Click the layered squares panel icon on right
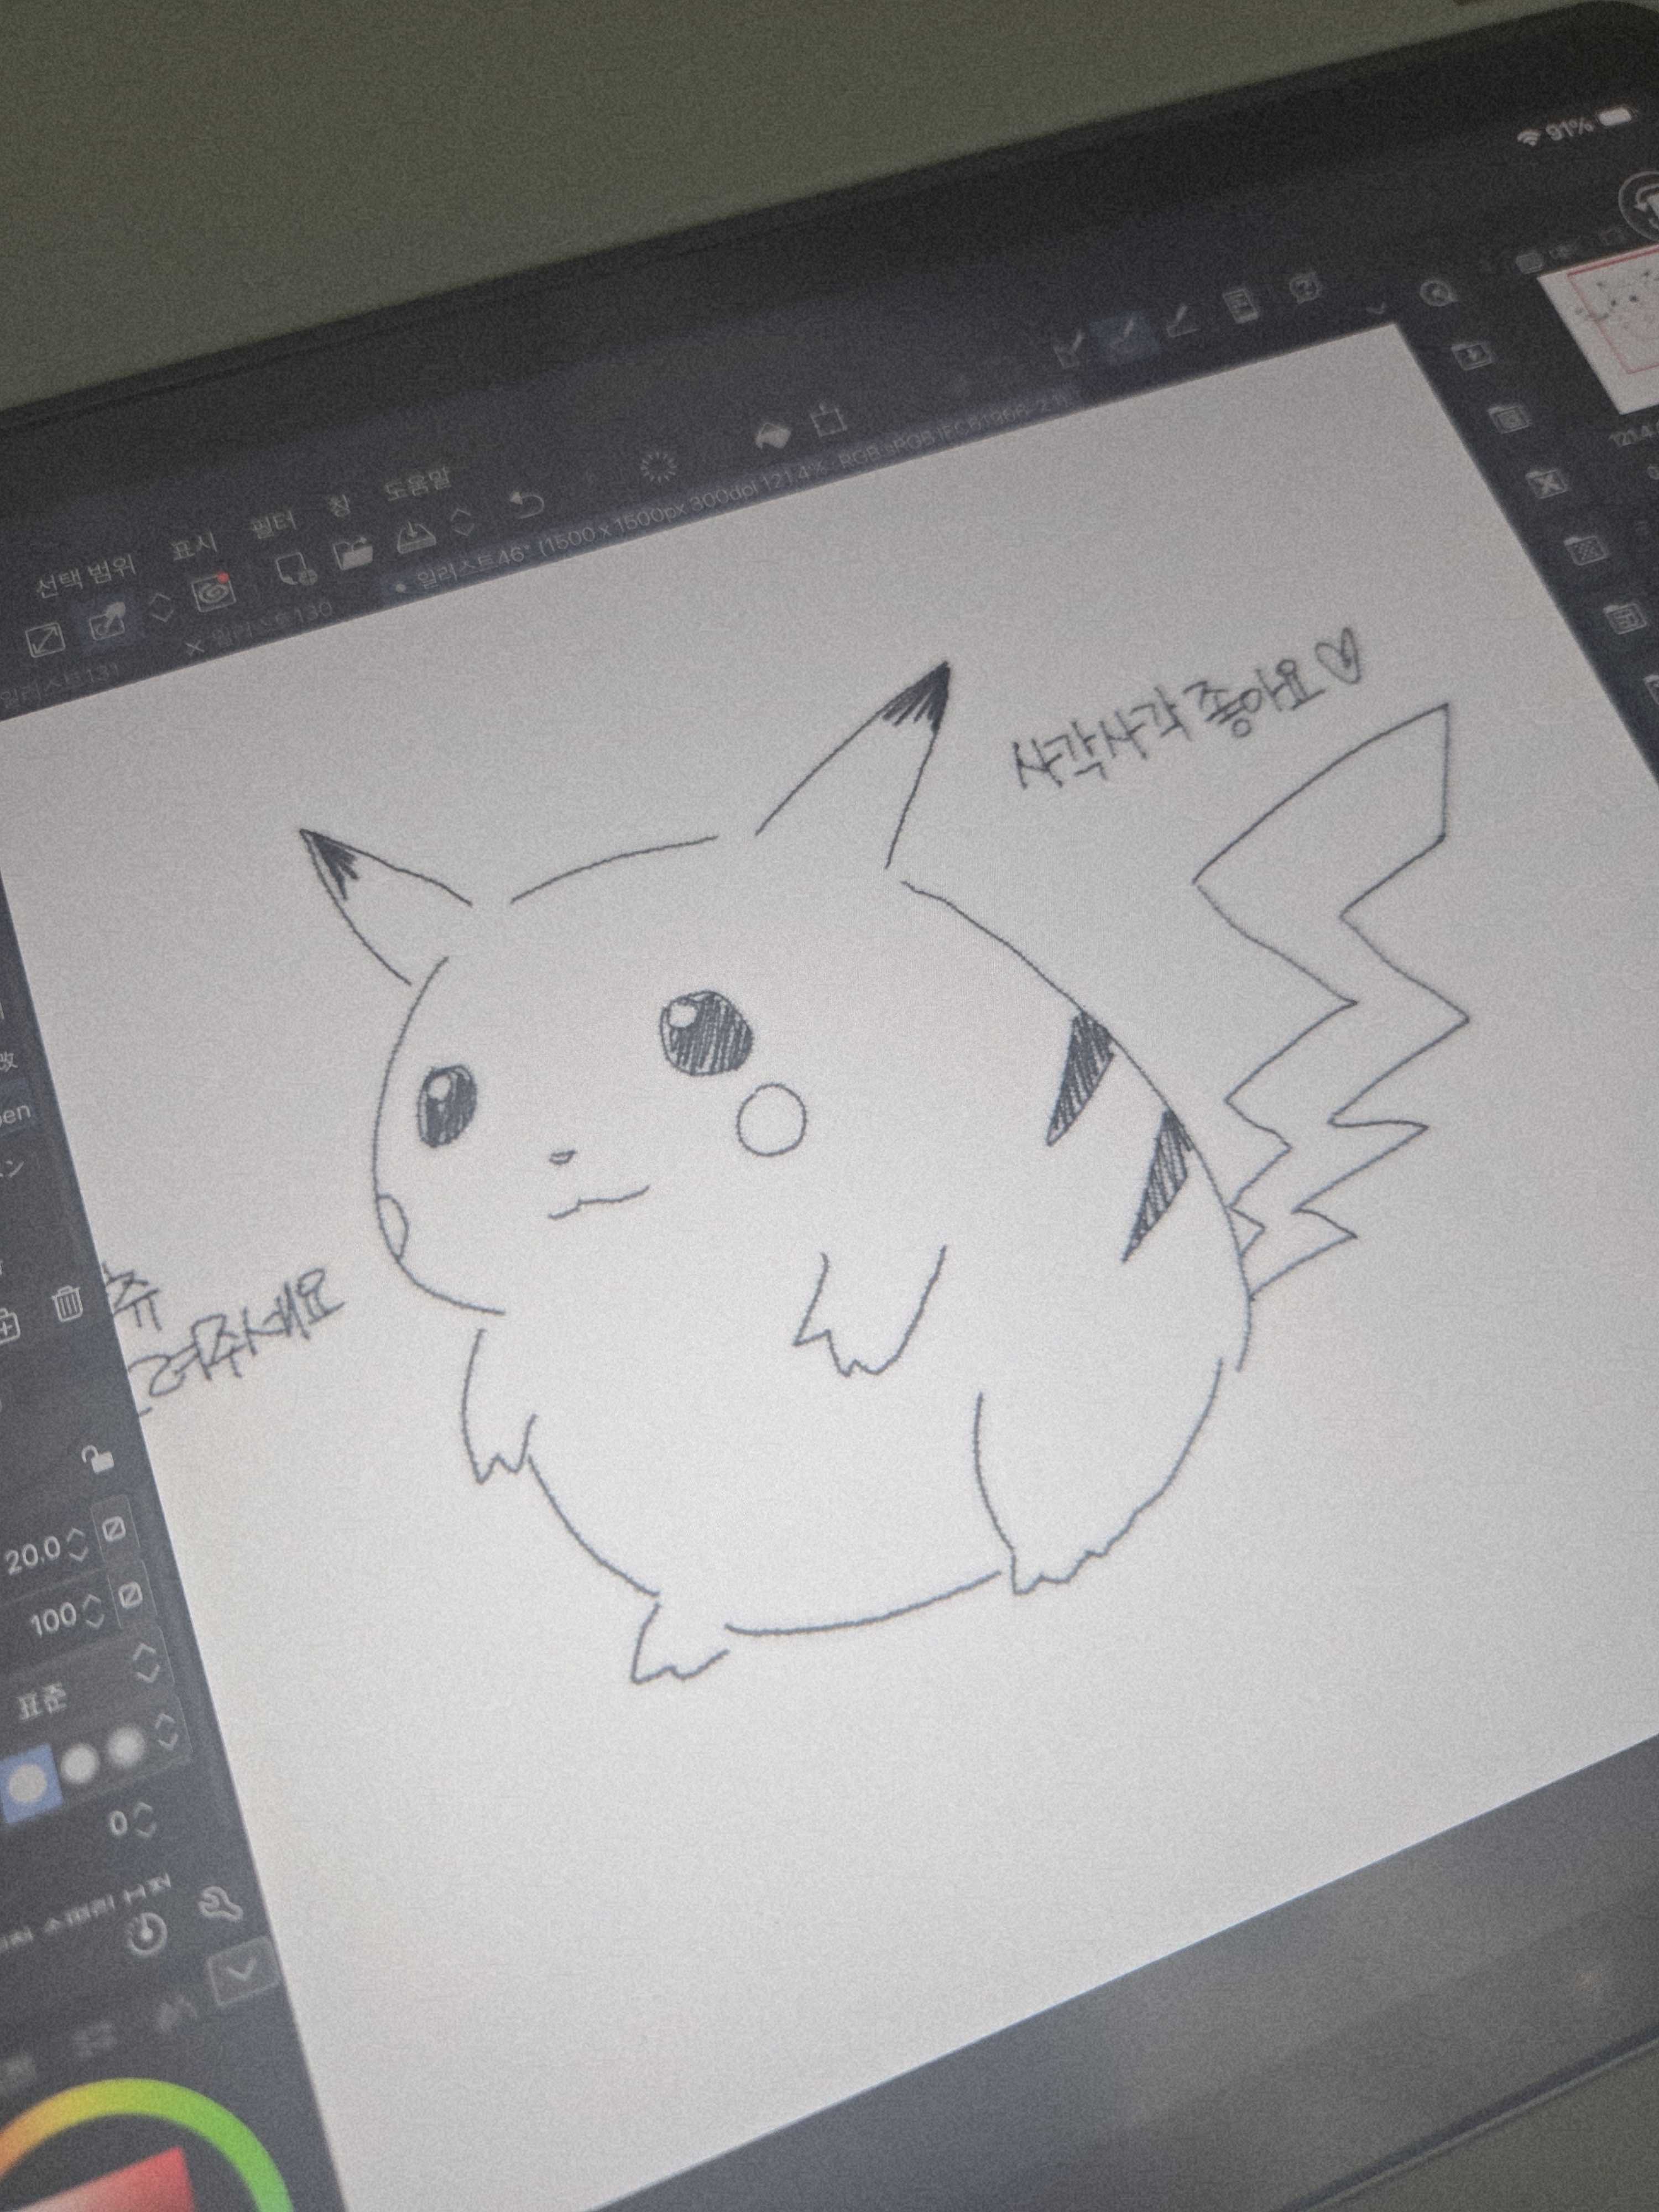 point(1509,417)
